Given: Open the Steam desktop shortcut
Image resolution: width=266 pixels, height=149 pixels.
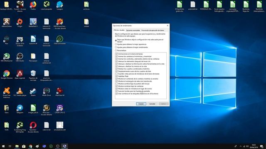Looking at the screenshot, I should click(33, 92).
